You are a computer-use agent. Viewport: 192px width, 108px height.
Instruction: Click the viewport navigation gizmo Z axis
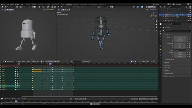(x=153, y=13)
